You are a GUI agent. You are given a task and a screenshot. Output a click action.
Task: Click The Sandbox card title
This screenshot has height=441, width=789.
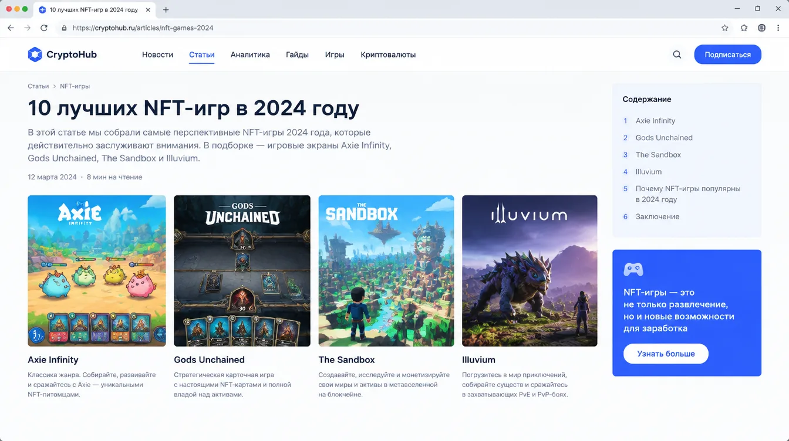[346, 359]
